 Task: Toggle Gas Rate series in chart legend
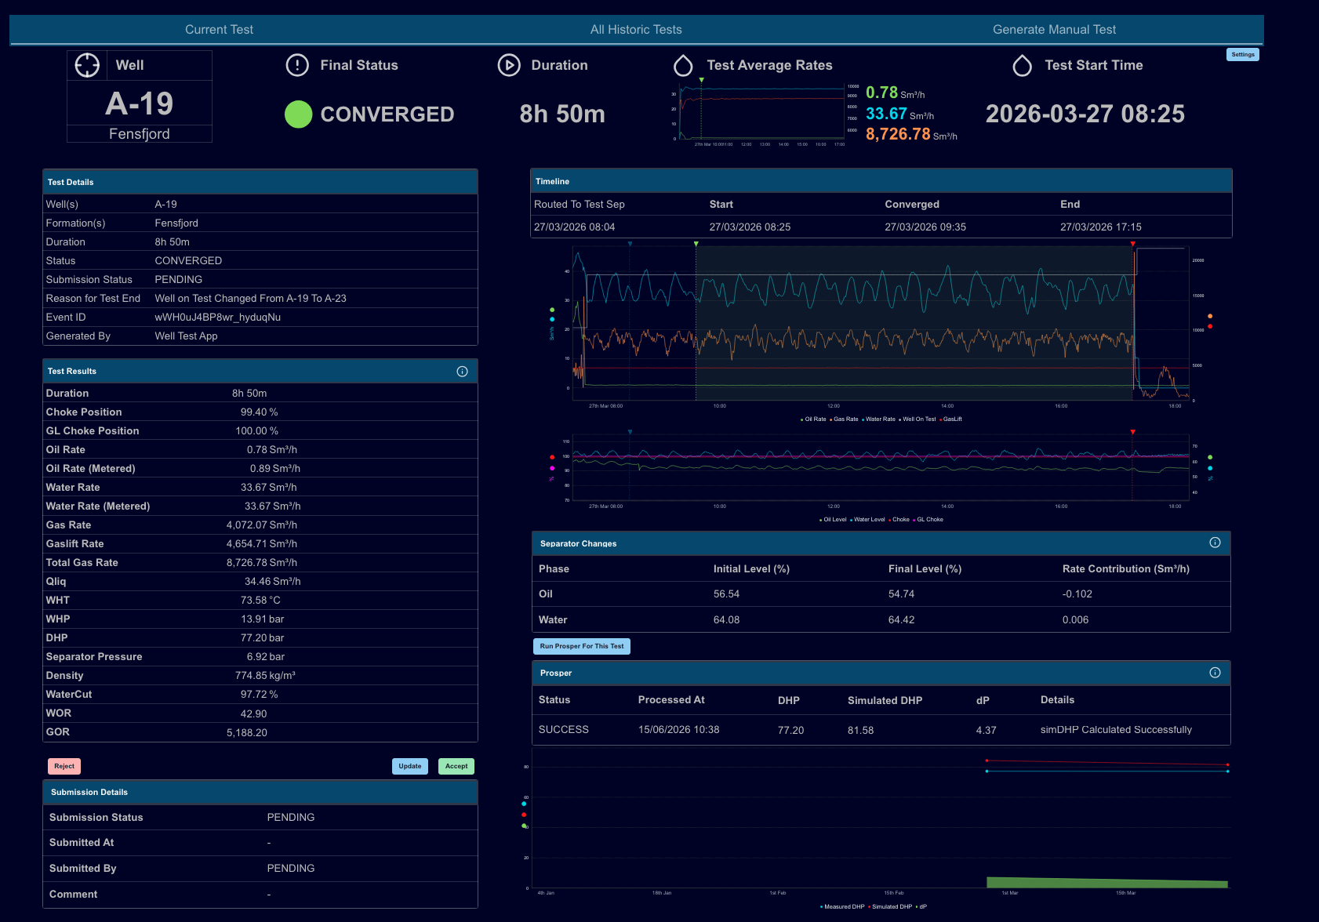tap(844, 419)
